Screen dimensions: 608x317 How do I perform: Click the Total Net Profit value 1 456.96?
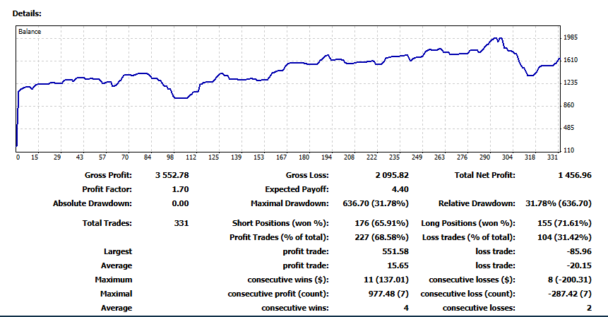click(x=575, y=175)
